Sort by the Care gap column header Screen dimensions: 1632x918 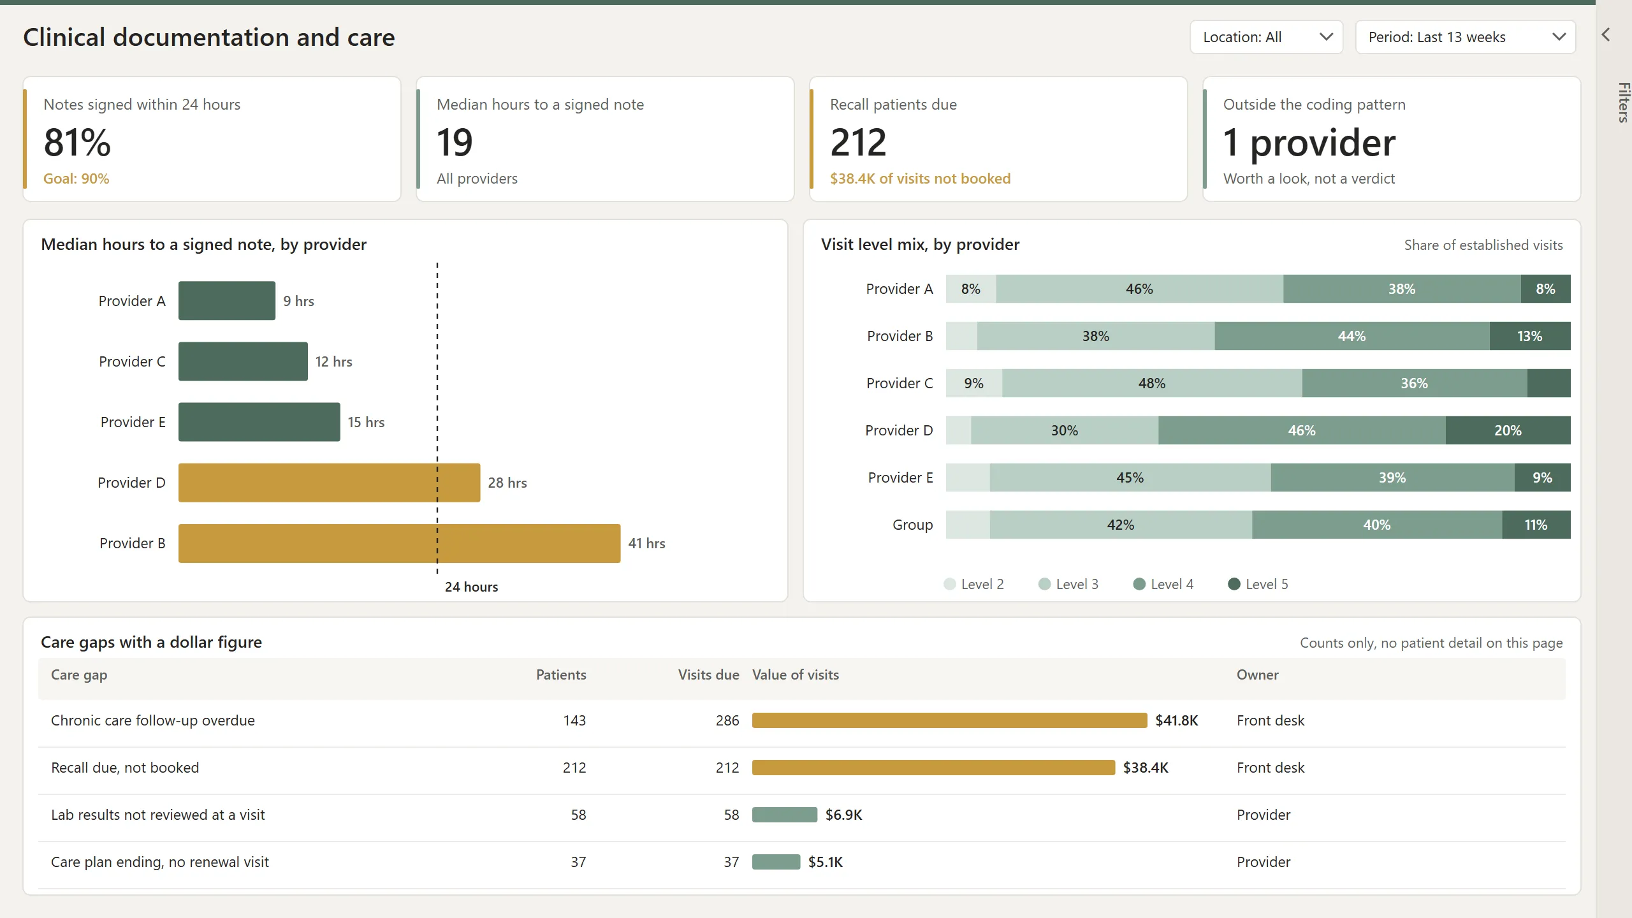[x=79, y=674]
